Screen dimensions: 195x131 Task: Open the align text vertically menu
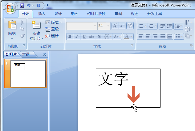188,29
